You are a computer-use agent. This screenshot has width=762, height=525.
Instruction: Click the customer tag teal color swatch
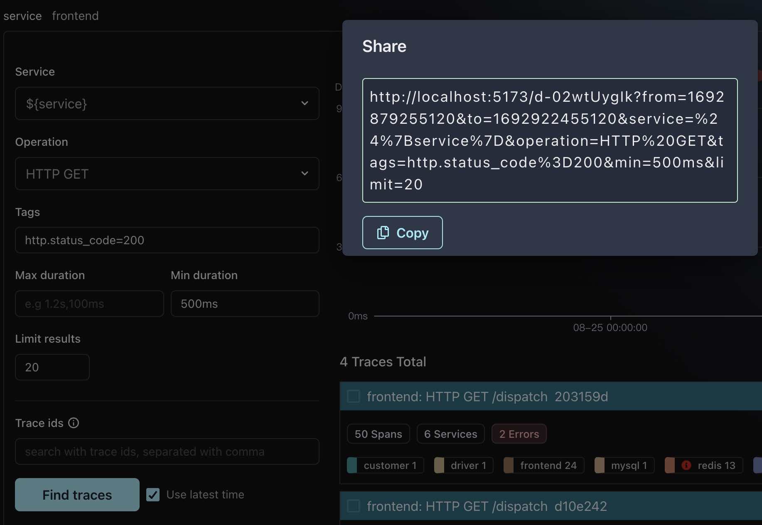pyautogui.click(x=352, y=465)
